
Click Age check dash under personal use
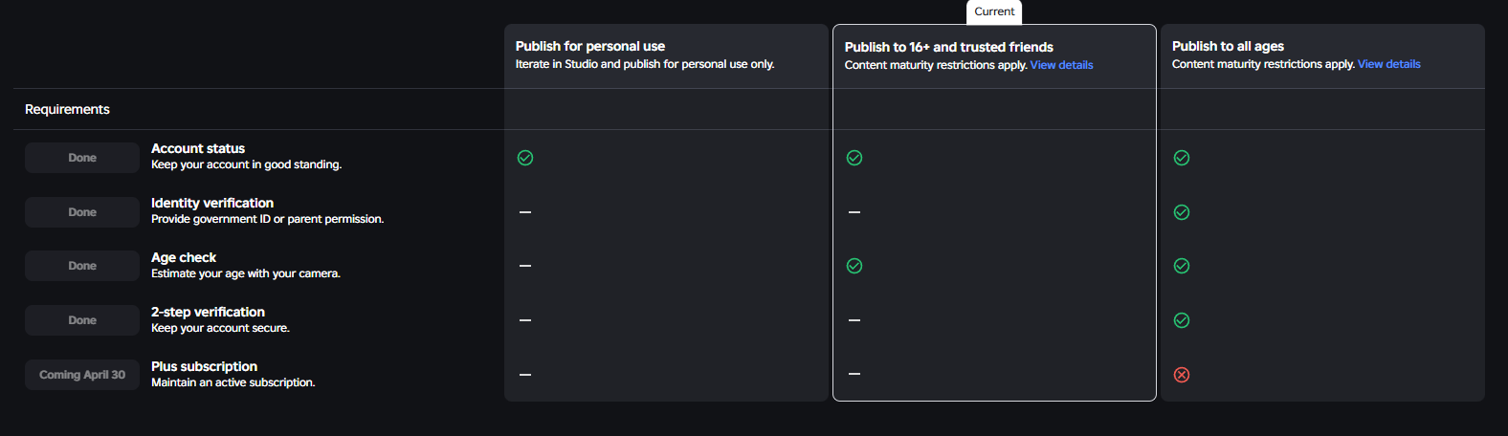[525, 266]
